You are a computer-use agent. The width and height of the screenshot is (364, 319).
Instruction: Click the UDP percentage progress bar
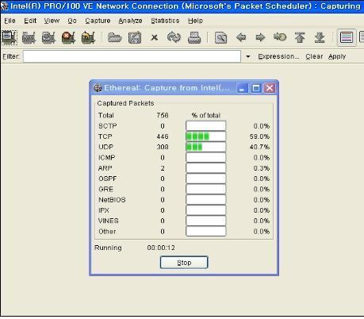(206, 147)
